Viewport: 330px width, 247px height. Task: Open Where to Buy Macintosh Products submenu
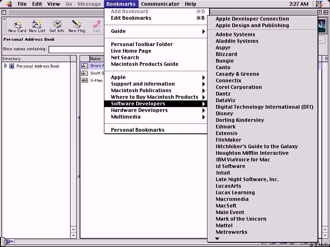click(156, 97)
